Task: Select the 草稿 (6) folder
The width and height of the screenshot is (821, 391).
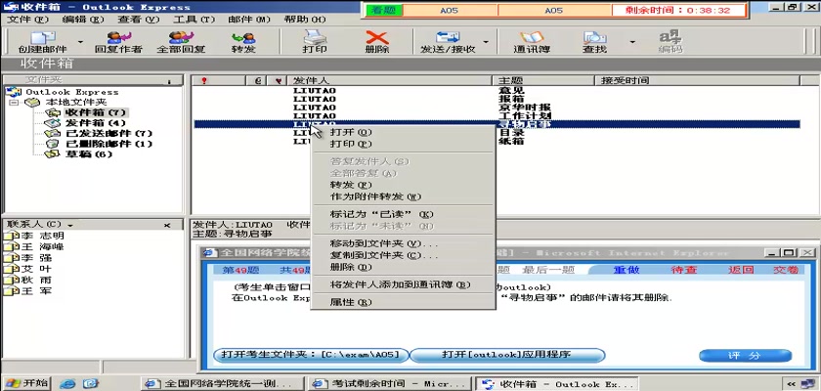Action: (x=89, y=154)
